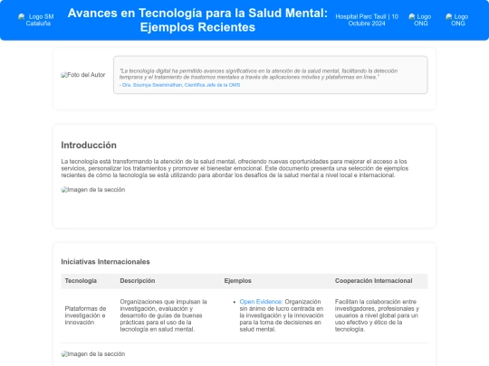This screenshot has height=366, width=489.
Task: Open the Open Evidence link
Action: coord(261,302)
